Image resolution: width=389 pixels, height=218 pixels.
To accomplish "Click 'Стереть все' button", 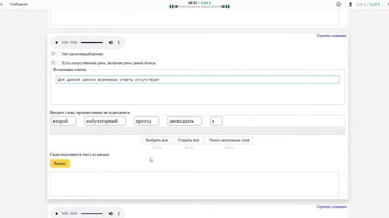I will pos(188,140).
